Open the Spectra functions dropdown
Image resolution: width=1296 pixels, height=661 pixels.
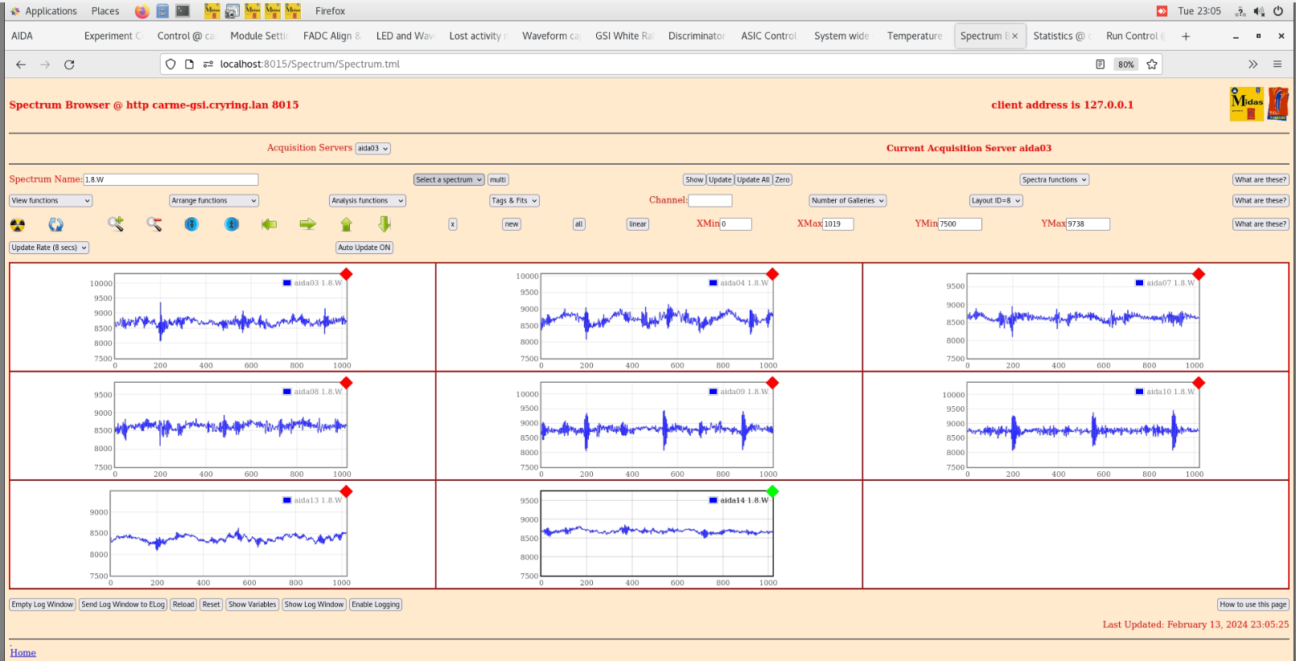click(1055, 180)
